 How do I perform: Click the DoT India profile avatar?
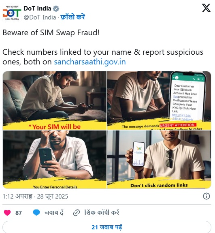tap(12, 13)
